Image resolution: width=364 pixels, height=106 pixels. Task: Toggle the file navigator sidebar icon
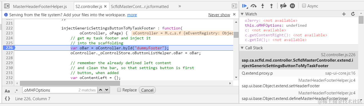tap(7, 6)
